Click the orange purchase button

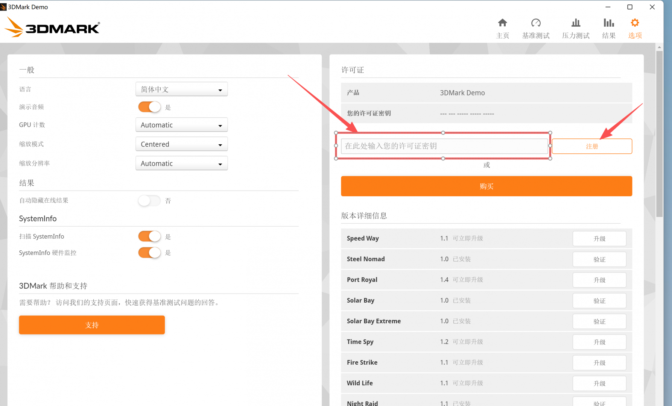click(x=486, y=186)
